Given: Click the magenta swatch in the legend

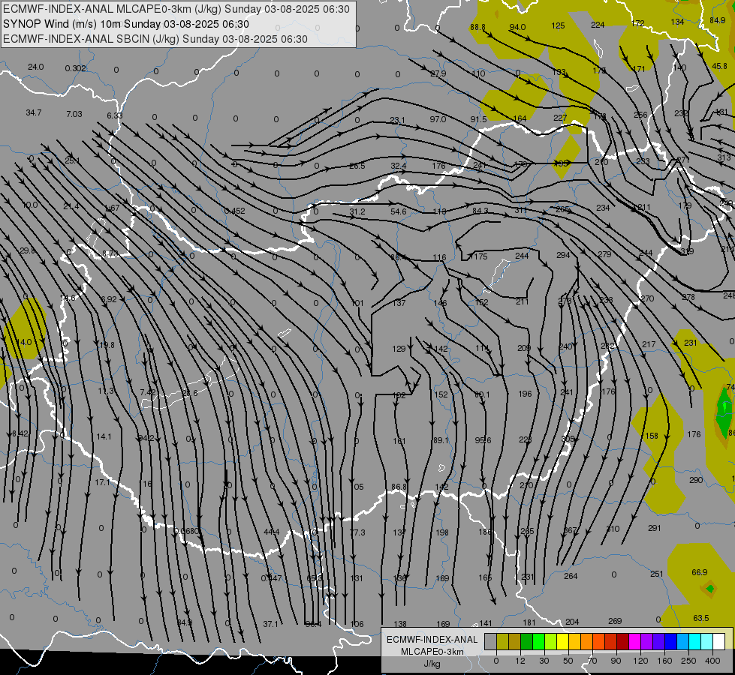Looking at the screenshot, I should [634, 641].
